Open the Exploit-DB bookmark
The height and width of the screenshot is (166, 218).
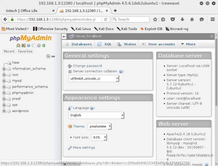(x=151, y=29)
